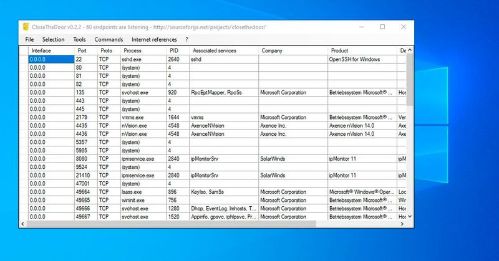The width and height of the screenshot is (499, 261).
Task: Click PID 1644 cell
Action: click(178, 117)
